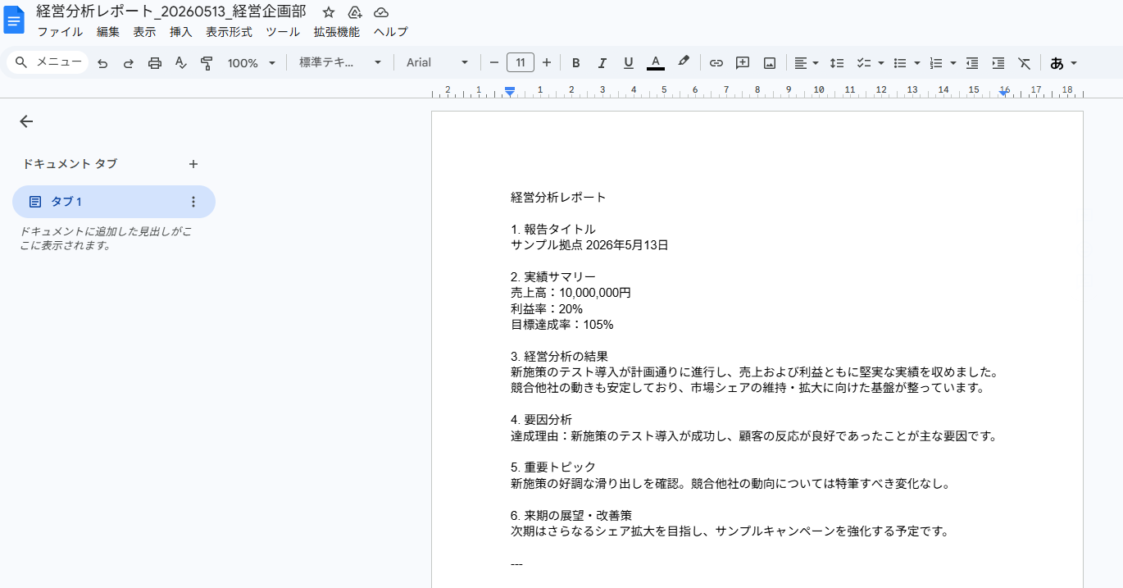This screenshot has height=588, width=1123.
Task: Insert a link
Action: 716,63
